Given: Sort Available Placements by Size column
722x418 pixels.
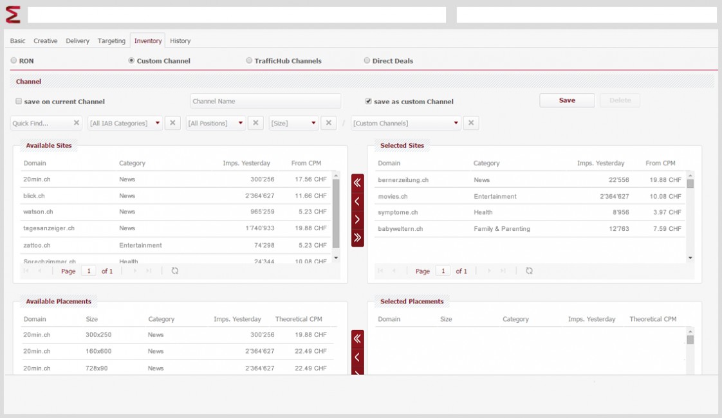Looking at the screenshot, I should pos(91,319).
